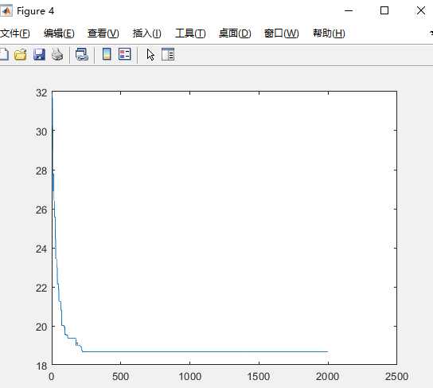433x388 pixels.
Task: Click the Print Figure icon
Action: pyautogui.click(x=57, y=54)
